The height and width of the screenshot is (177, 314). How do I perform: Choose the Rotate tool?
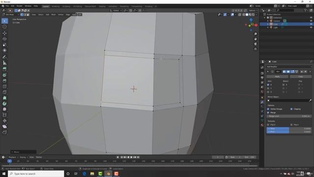coord(4,39)
